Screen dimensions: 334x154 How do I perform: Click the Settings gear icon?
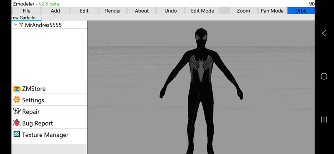[17, 100]
